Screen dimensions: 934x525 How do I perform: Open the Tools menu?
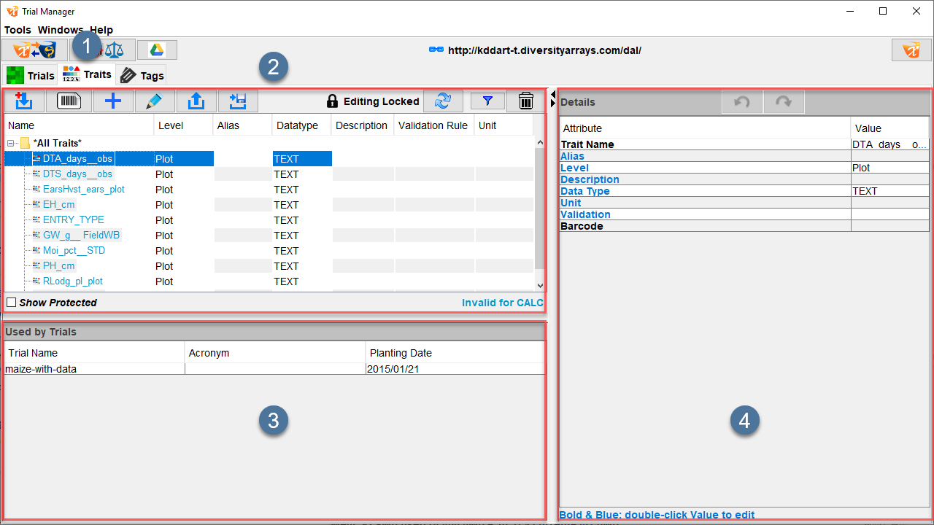pos(18,30)
